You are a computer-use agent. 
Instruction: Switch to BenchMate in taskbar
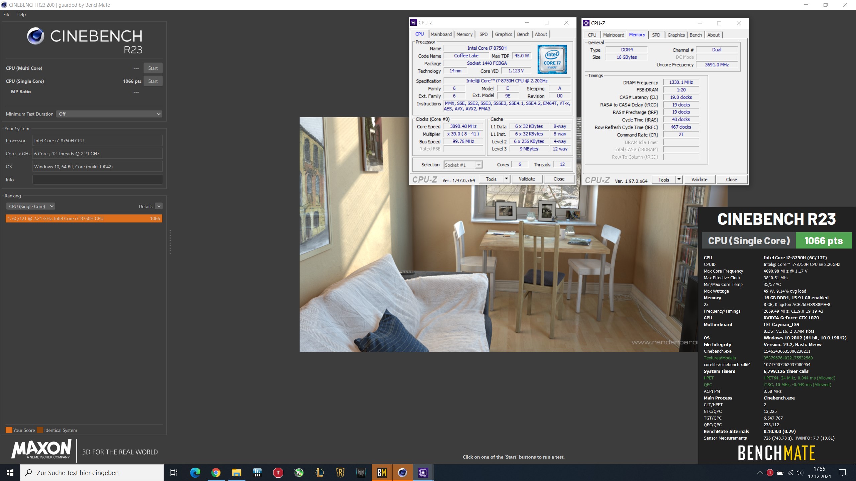382,473
